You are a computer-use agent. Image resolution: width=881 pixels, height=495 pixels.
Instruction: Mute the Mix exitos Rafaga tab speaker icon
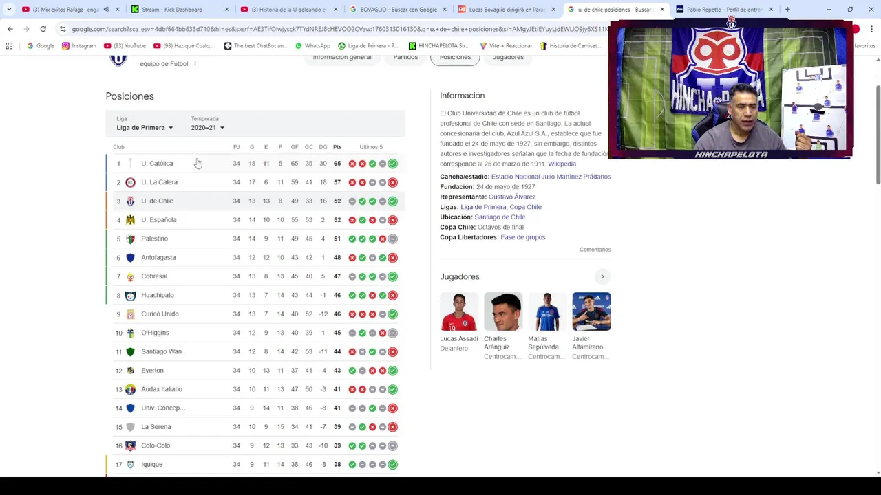tap(106, 10)
